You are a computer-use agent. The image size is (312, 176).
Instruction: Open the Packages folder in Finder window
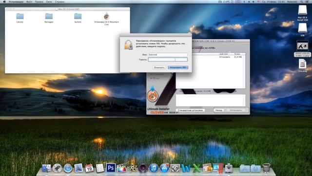(49, 18)
